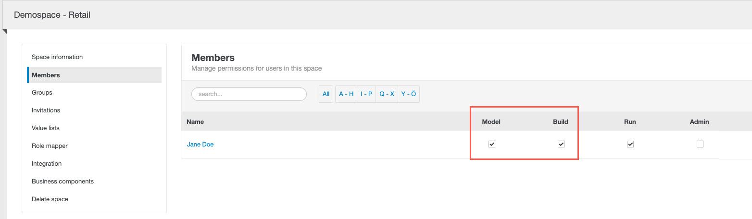Show members with names I - P
The height and width of the screenshot is (219, 752).
(x=366, y=94)
